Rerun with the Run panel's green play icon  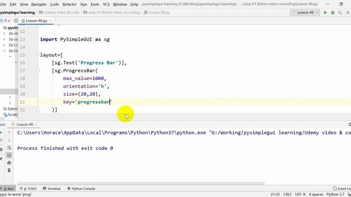click(x=1, y=132)
